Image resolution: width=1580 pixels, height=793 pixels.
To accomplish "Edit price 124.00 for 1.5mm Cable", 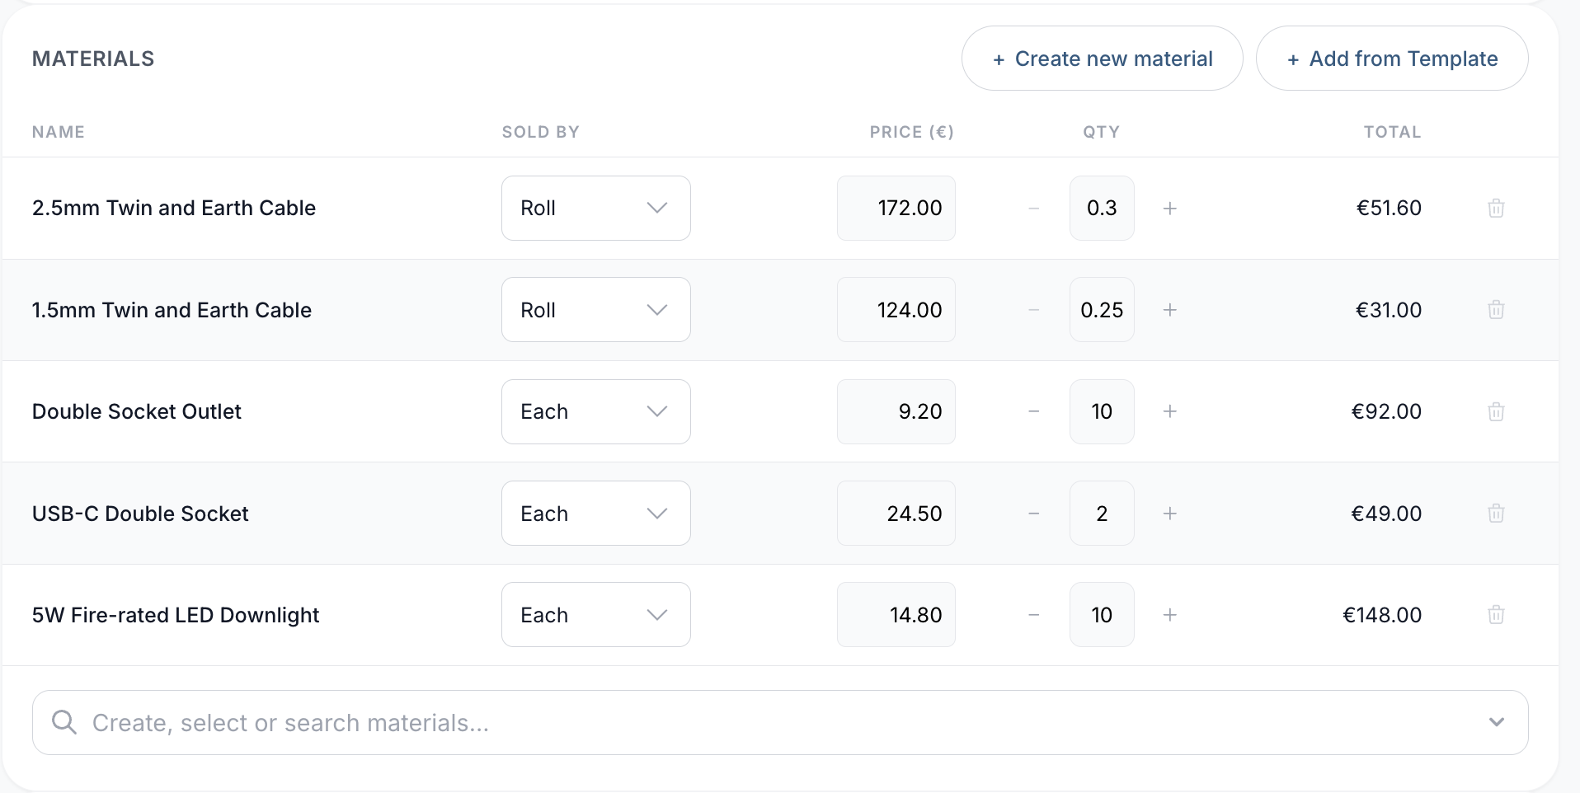I will pyautogui.click(x=896, y=310).
